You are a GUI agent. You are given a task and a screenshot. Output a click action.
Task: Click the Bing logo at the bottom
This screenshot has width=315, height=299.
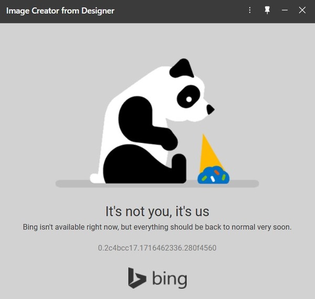[x=157, y=278]
